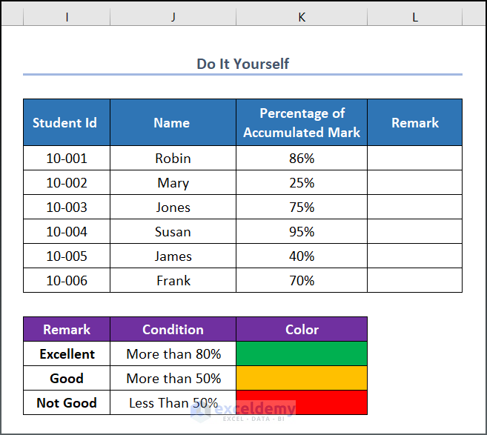The height and width of the screenshot is (435, 487).
Task: Select column I header
Action: click(x=67, y=16)
